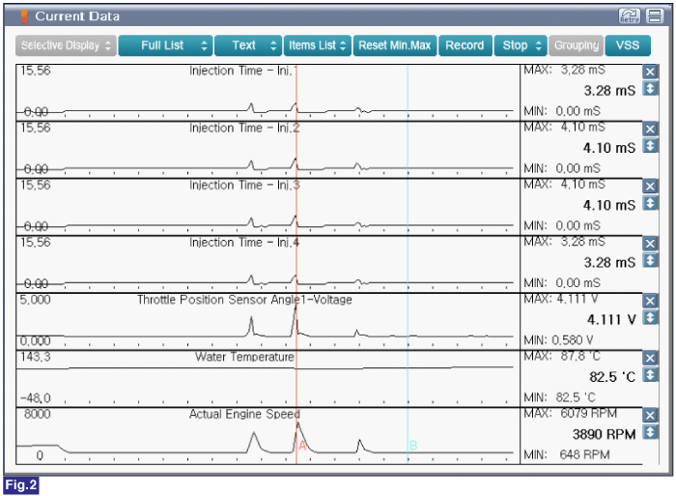The width and height of the screenshot is (676, 496).
Task: Click MIN: 0.580 V value
Action: (558, 340)
